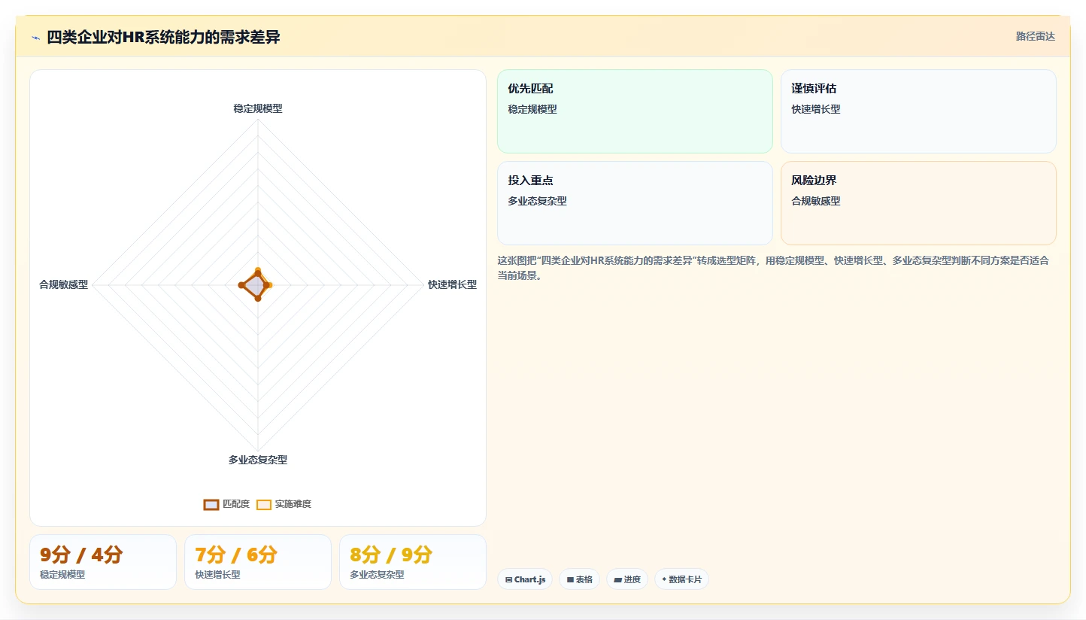The width and height of the screenshot is (1086, 620).
Task: Click the page title 四类企业对HR系统能力的需求差异
Action: click(163, 37)
